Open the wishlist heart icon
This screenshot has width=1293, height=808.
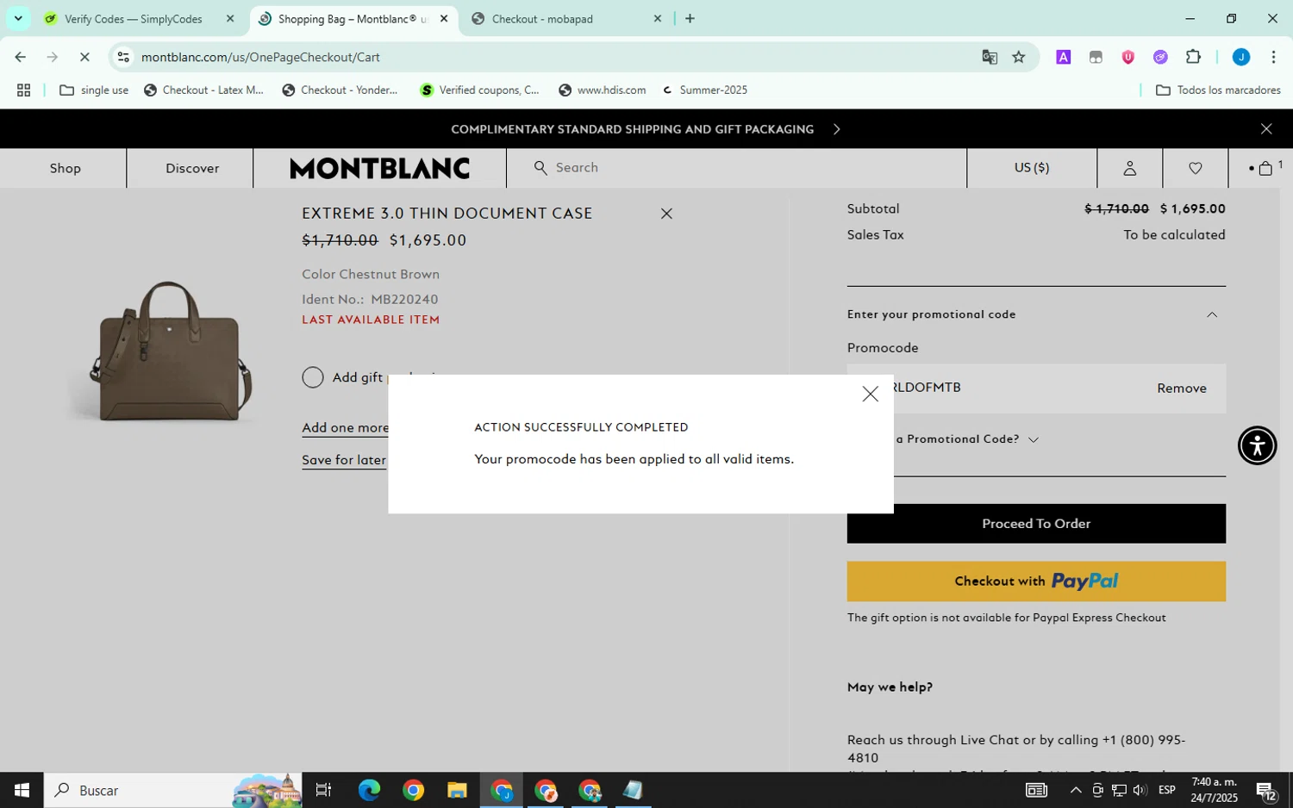click(x=1195, y=168)
